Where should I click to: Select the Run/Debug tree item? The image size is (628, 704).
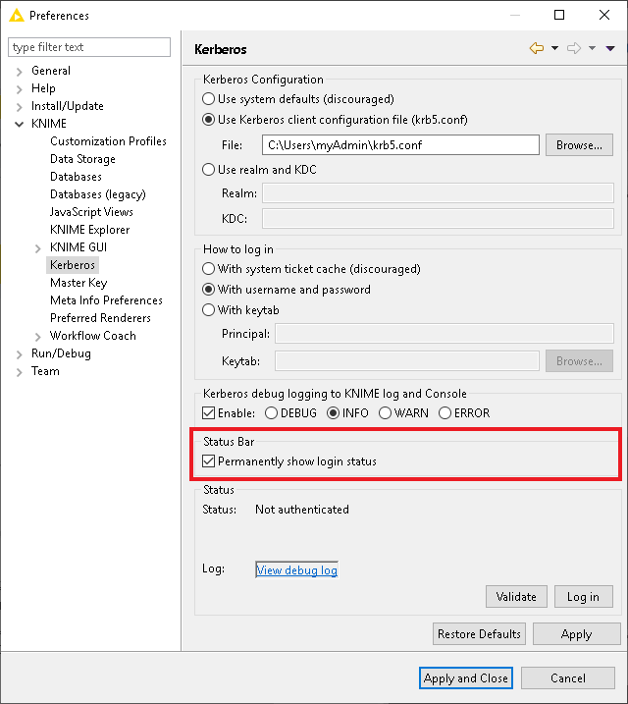61,353
